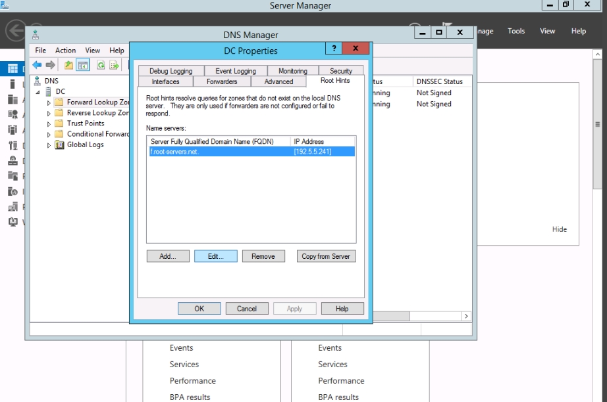Screen dimensions: 607x402
Task: Click the DC server icon in tree
Action: [x=48, y=91]
